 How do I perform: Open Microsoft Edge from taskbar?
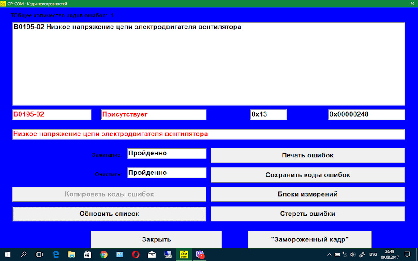[x=56, y=254]
